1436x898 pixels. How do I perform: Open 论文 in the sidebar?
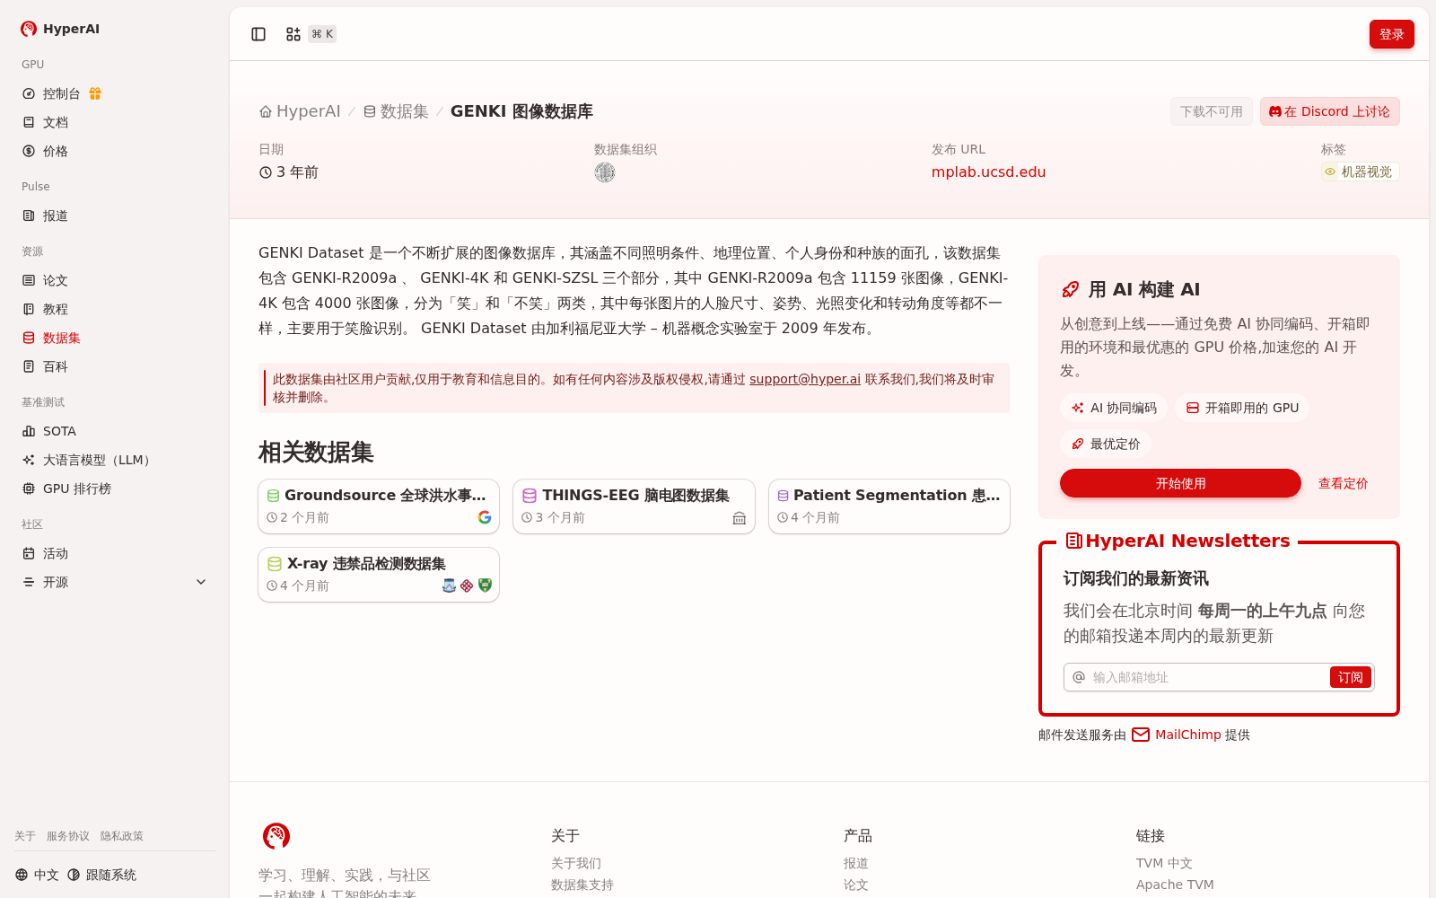point(115,280)
